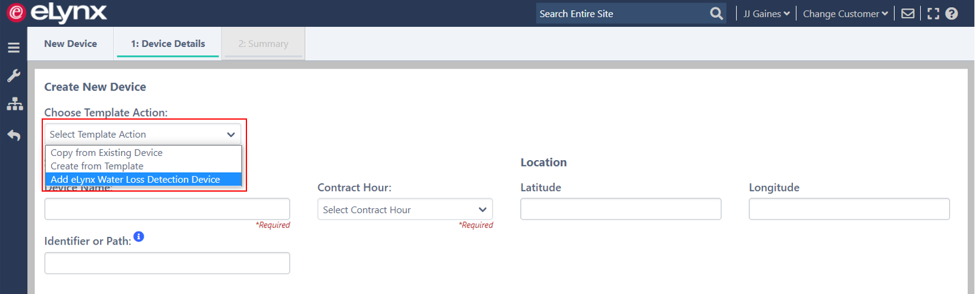Viewport: 975px width, 294px height.
Task: Select the 2: Summary tab
Action: pos(263,43)
